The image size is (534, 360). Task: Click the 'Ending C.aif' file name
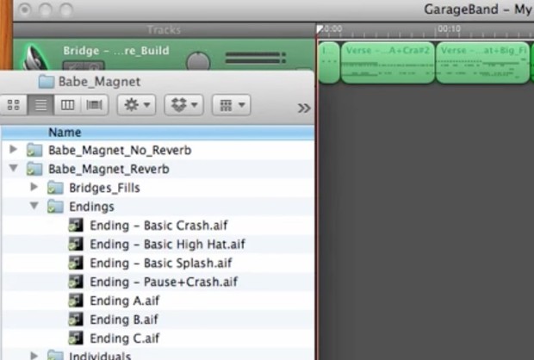(125, 338)
